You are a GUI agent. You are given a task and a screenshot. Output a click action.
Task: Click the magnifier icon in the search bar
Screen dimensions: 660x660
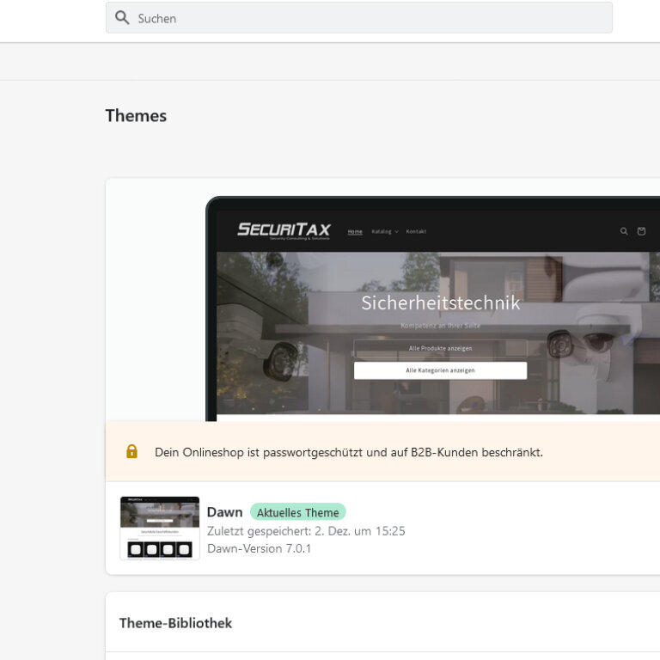(x=122, y=18)
